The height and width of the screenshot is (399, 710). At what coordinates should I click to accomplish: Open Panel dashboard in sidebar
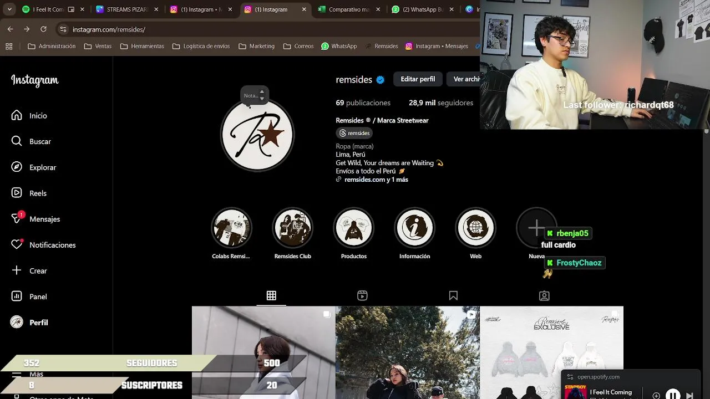30,296
